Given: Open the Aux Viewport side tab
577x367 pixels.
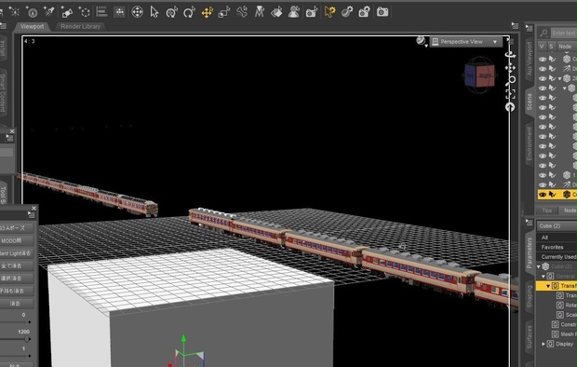Looking at the screenshot, I should tap(530, 59).
